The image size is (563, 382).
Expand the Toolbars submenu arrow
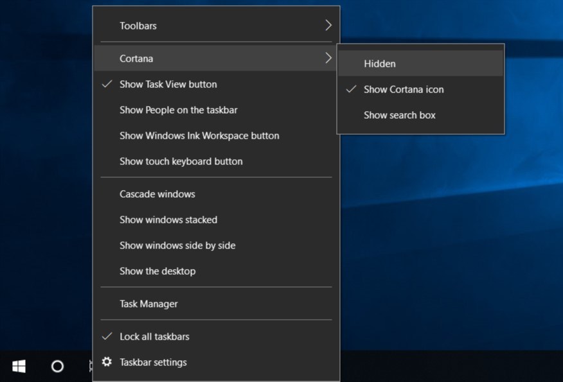click(328, 26)
